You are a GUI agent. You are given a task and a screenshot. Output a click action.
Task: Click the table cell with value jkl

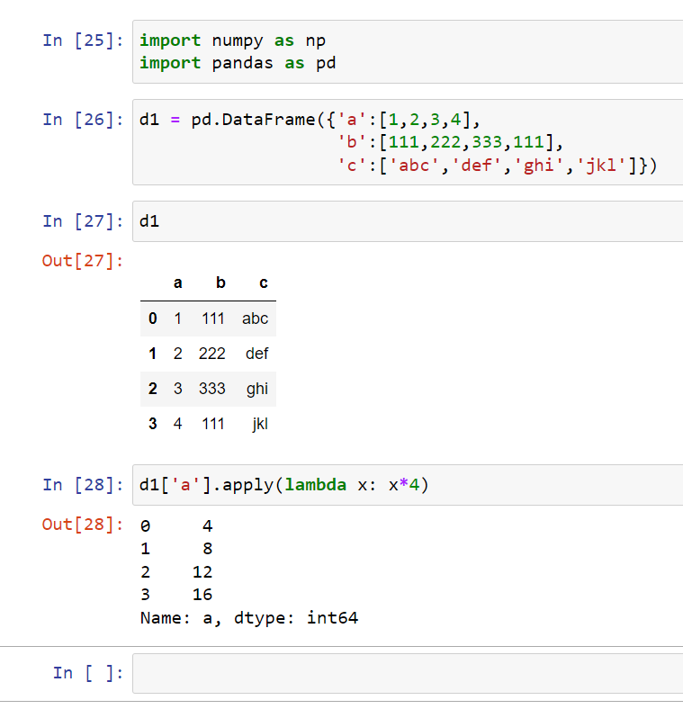click(260, 424)
